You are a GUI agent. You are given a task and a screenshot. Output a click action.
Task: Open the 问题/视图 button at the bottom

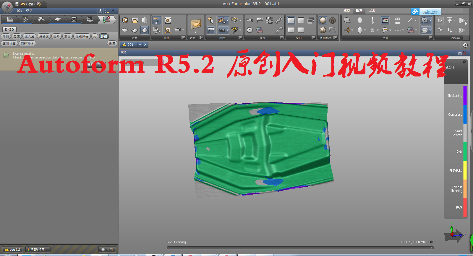click(38, 250)
